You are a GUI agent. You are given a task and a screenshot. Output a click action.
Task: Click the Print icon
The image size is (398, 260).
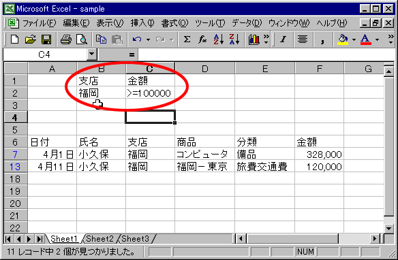click(66, 39)
